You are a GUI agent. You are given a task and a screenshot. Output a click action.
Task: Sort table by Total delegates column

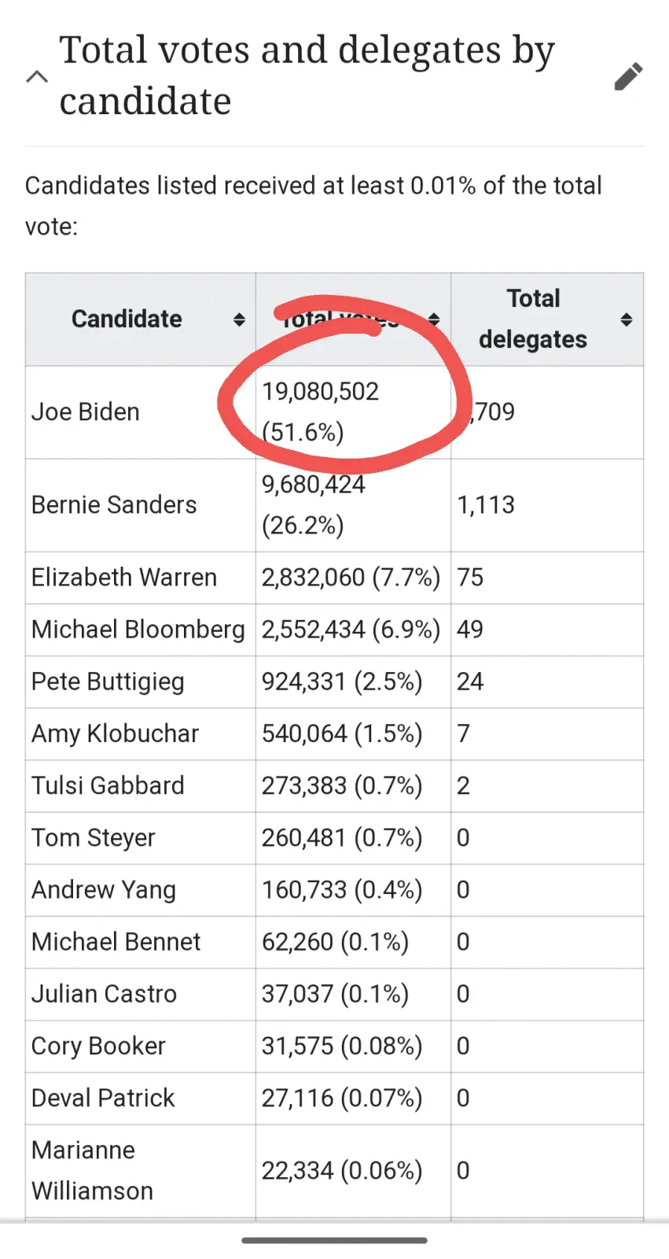click(626, 319)
